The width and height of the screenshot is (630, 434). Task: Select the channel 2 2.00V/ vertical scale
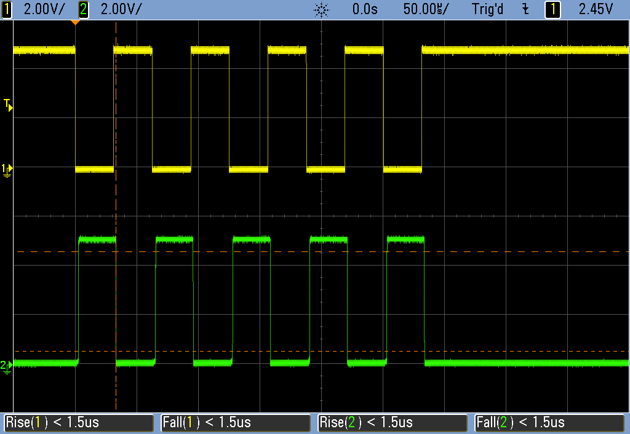[x=121, y=9]
